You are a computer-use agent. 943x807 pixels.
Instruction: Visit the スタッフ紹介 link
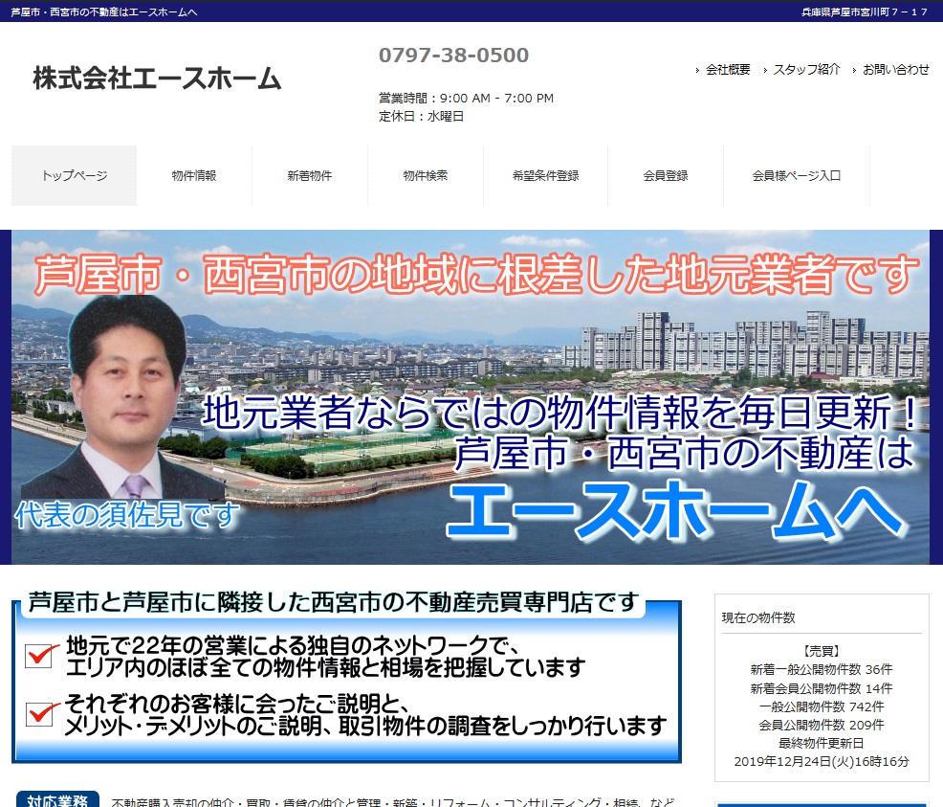click(806, 70)
